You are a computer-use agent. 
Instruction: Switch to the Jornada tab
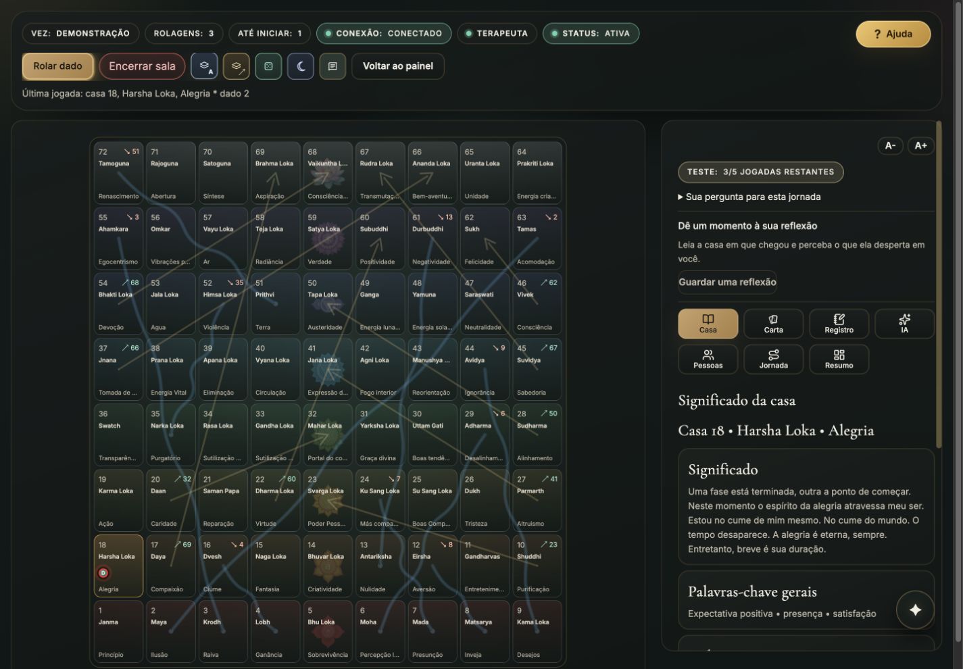(x=774, y=359)
